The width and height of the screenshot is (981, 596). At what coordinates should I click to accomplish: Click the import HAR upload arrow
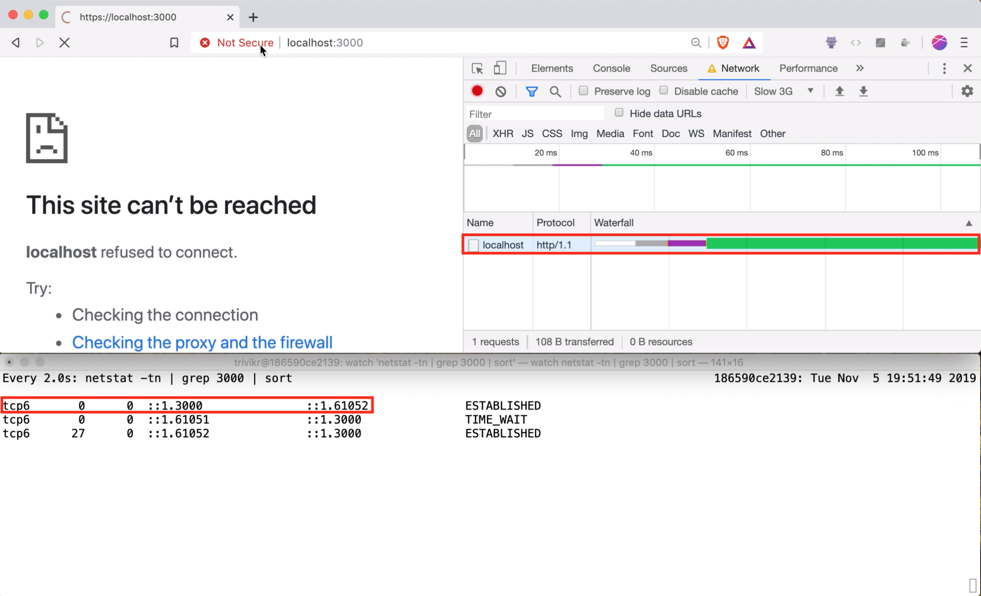(839, 91)
